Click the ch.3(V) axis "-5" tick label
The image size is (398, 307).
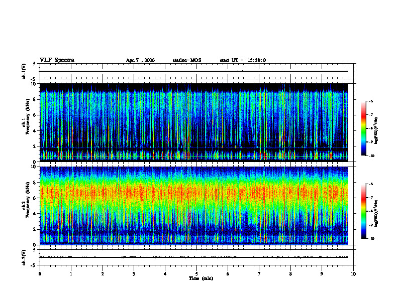(34, 265)
